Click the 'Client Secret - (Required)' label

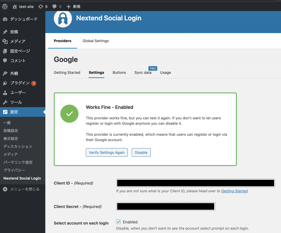point(78,206)
